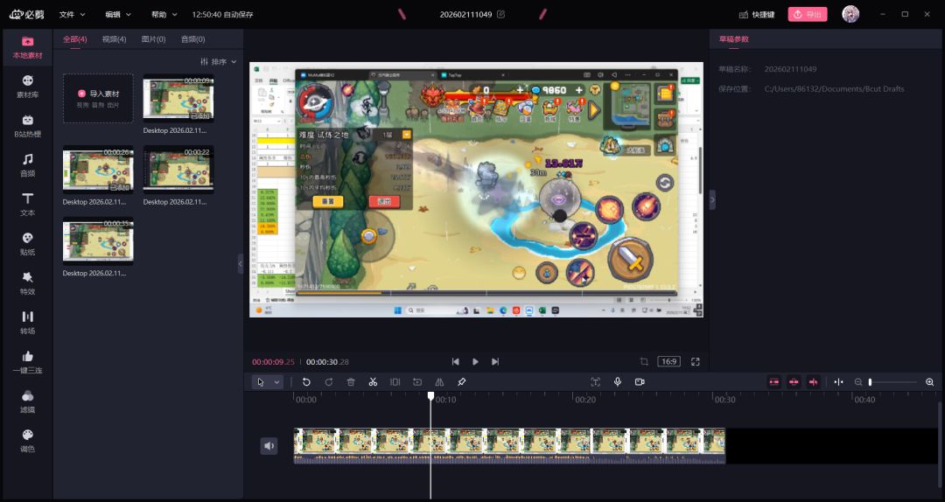945x502 pixels.
Task: Click the camera recording icon above timeline
Action: (x=640, y=382)
